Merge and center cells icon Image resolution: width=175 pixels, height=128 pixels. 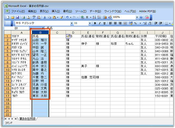pos(125,23)
